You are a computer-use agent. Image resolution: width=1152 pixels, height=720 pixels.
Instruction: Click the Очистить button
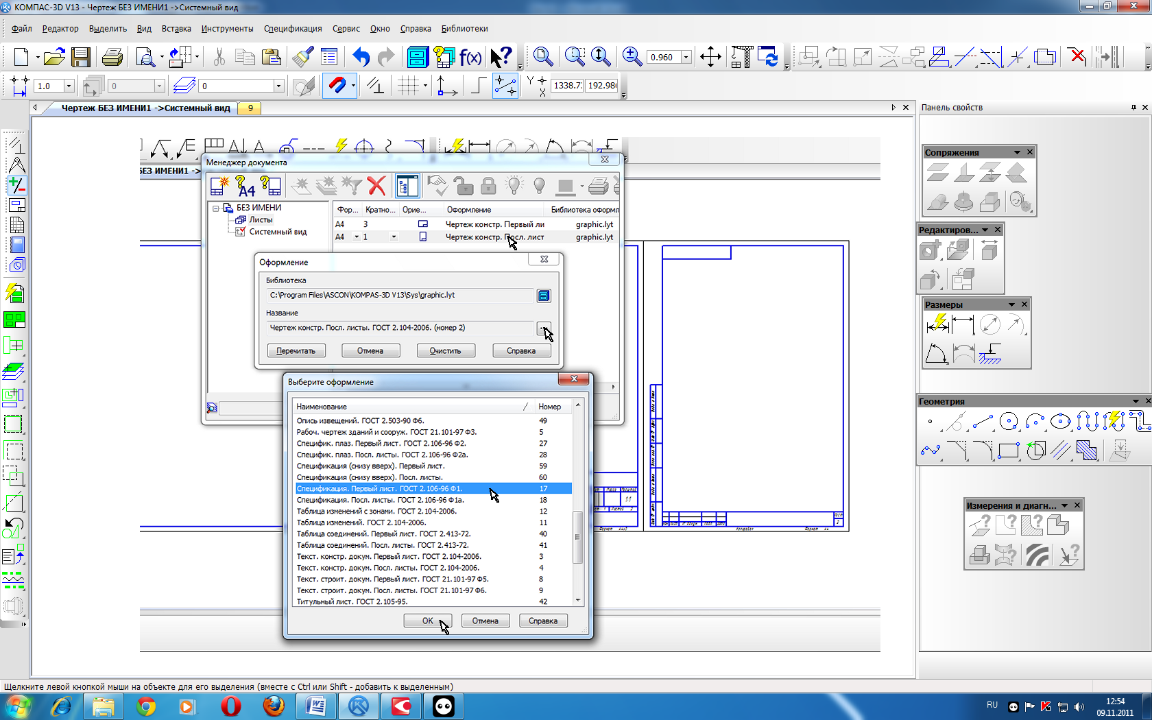click(x=445, y=350)
